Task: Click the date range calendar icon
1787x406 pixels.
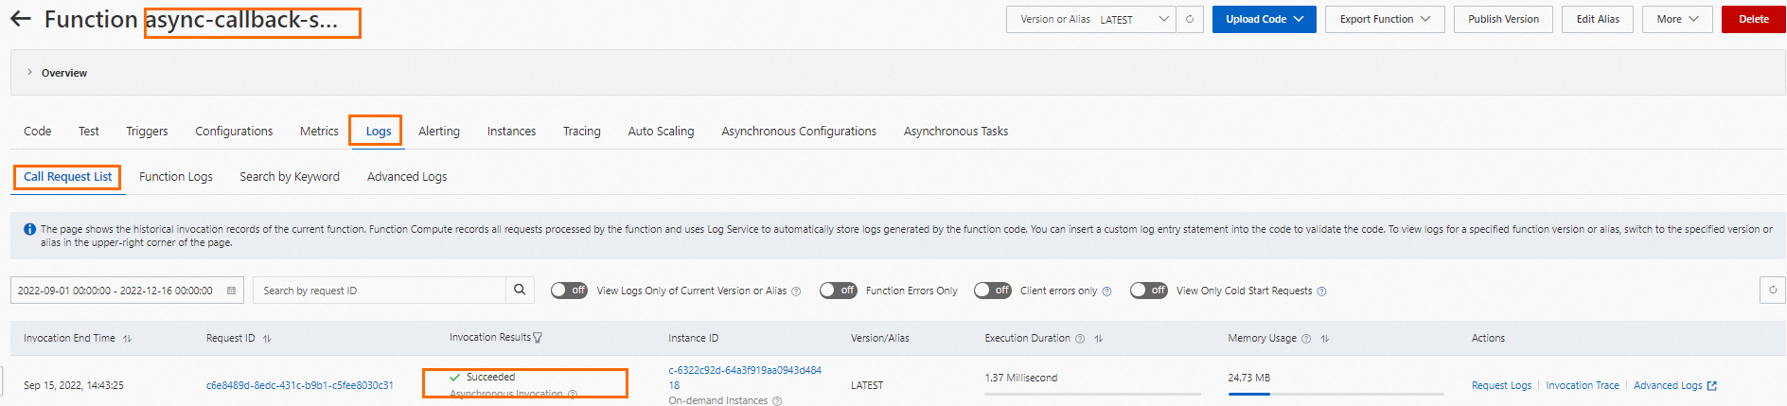Action: tap(231, 291)
